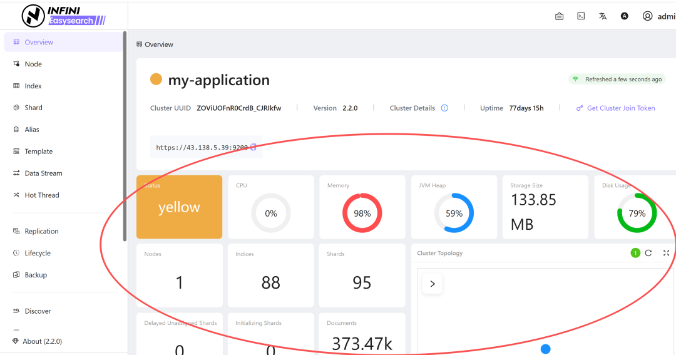
Task: Open the Overview sidebar menu item
Action: click(63, 43)
